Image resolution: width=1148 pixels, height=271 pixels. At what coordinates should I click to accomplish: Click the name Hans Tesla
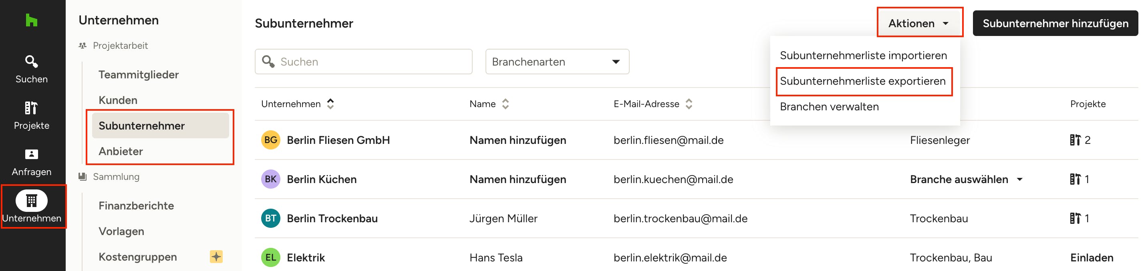[x=496, y=258]
